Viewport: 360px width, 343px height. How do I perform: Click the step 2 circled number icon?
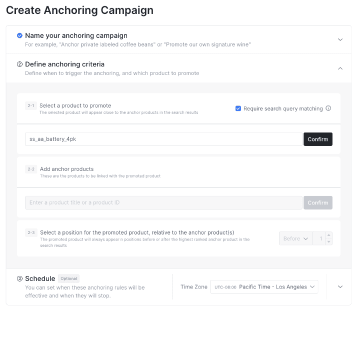click(19, 64)
